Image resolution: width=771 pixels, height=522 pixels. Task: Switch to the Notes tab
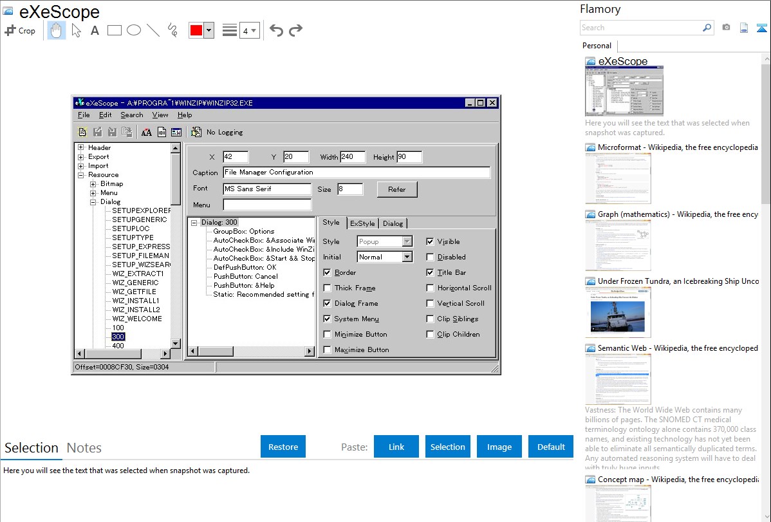click(84, 448)
